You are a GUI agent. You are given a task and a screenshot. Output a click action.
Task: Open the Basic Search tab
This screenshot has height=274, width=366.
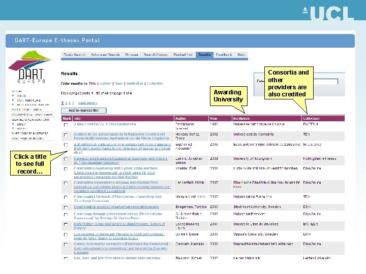tap(74, 55)
